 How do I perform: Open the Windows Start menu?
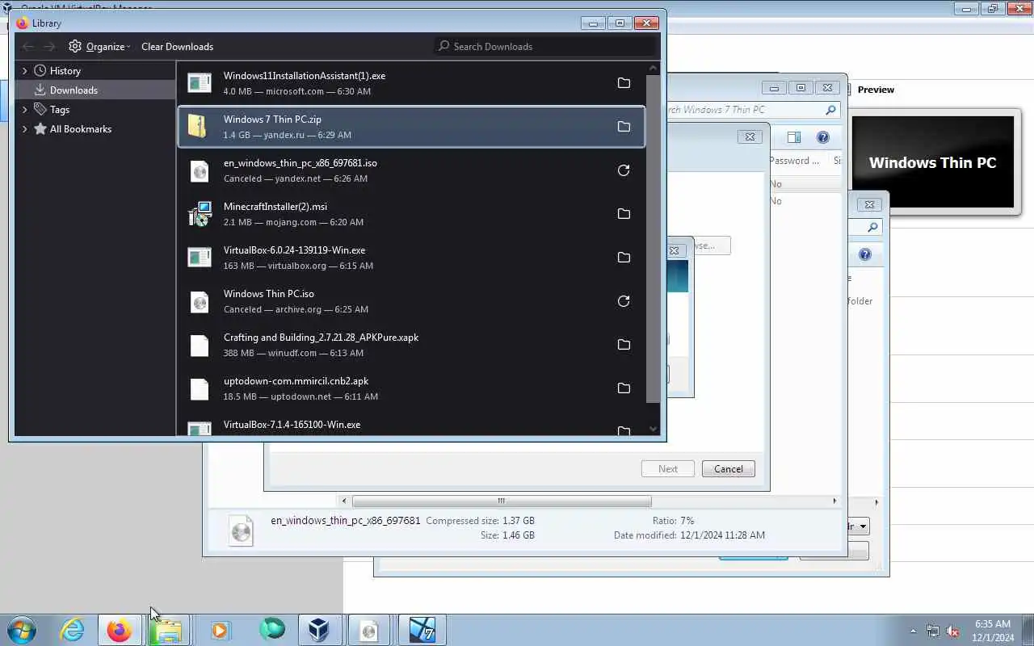point(23,630)
